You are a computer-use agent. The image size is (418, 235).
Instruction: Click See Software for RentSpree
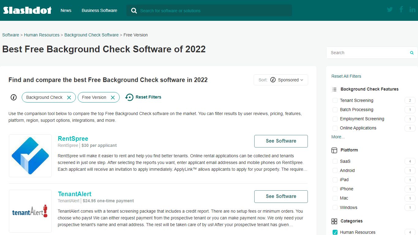281,141
